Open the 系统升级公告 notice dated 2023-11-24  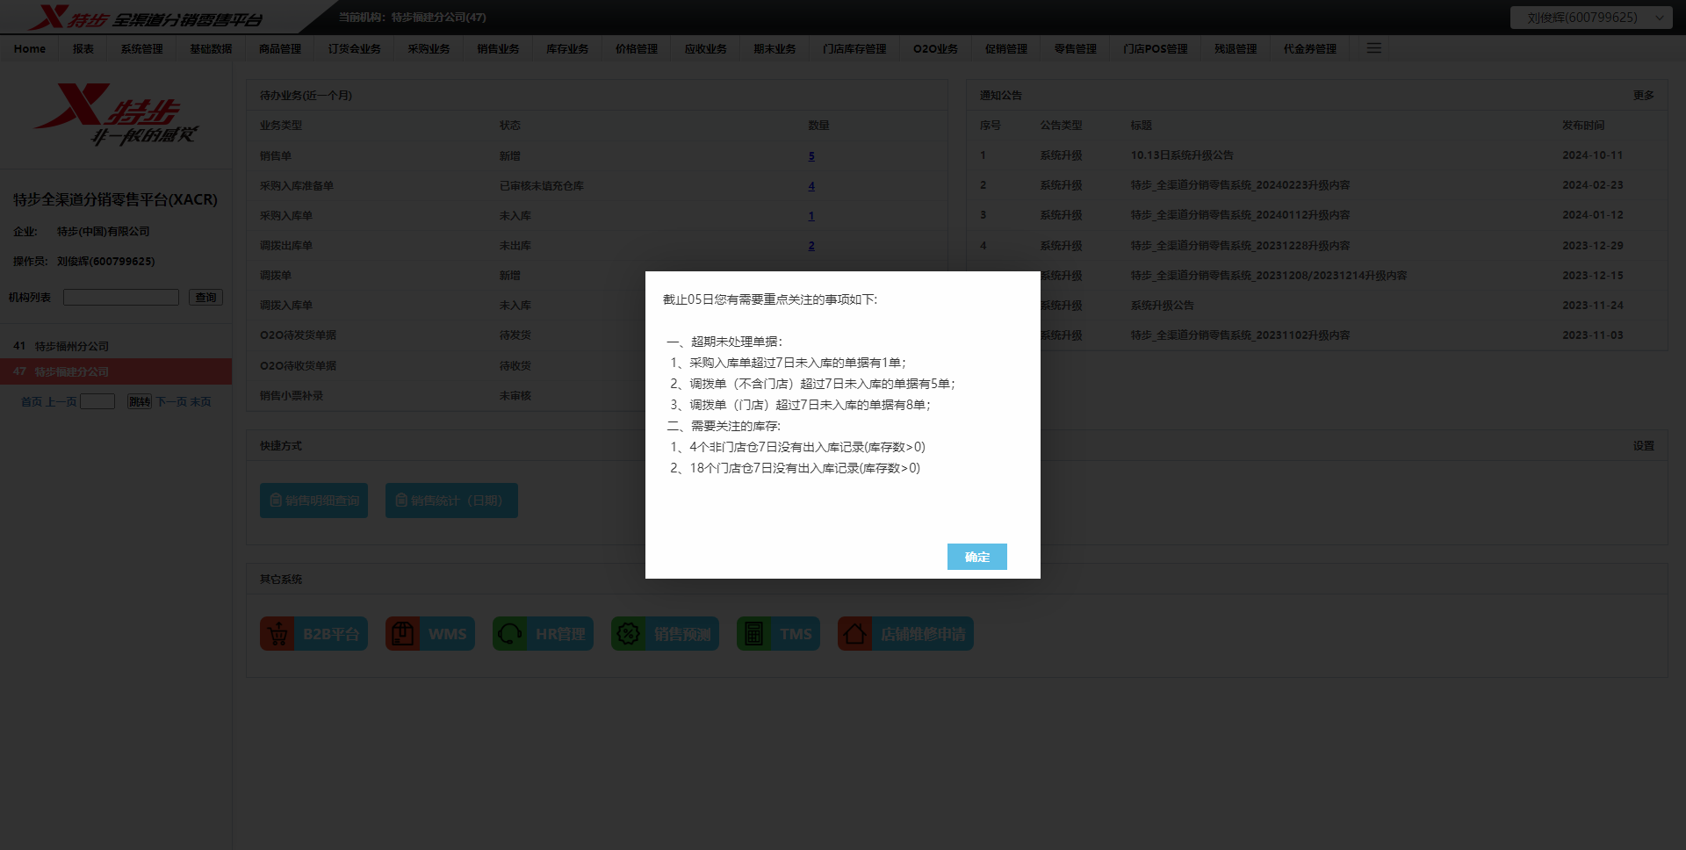point(1163,306)
